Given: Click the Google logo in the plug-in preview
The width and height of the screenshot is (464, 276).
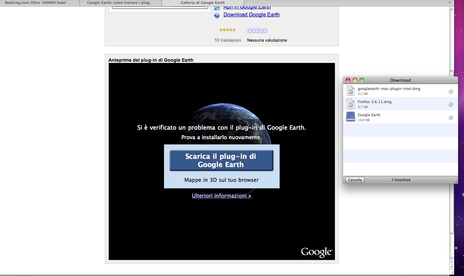Looking at the screenshot, I should 317,252.
